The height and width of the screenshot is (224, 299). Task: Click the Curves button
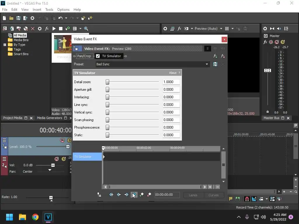point(213,195)
